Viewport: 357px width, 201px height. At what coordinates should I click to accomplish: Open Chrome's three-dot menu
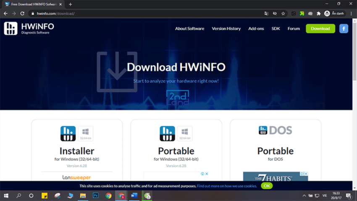pos(351,14)
